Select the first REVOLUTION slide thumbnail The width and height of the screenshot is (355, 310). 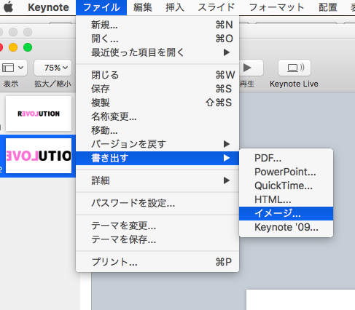(x=39, y=114)
